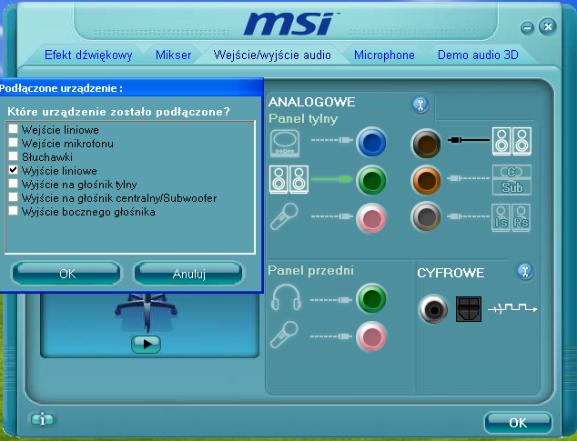This screenshot has width=577, height=441.
Task: Click the 'ANALOGOWE' section label
Action: tap(311, 102)
